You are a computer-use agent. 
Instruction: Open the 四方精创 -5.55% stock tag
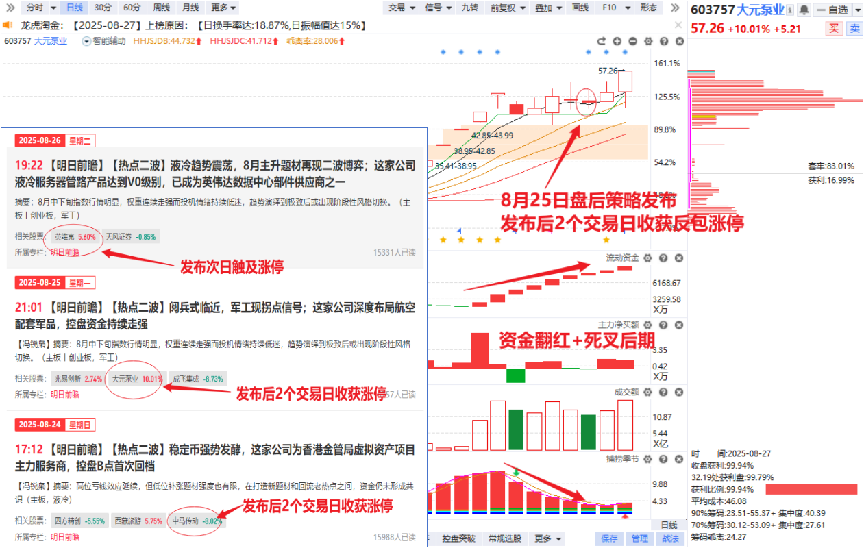click(79, 521)
